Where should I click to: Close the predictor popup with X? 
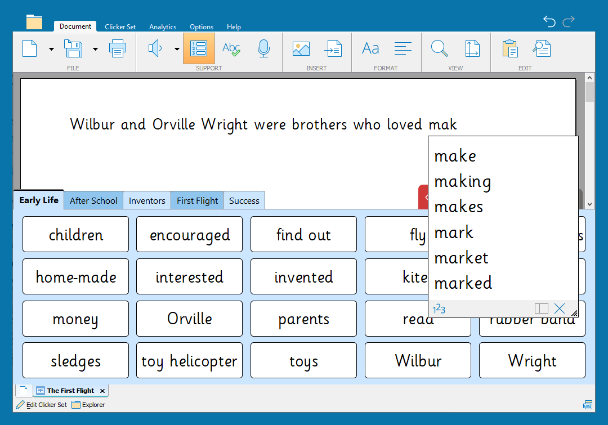[559, 308]
